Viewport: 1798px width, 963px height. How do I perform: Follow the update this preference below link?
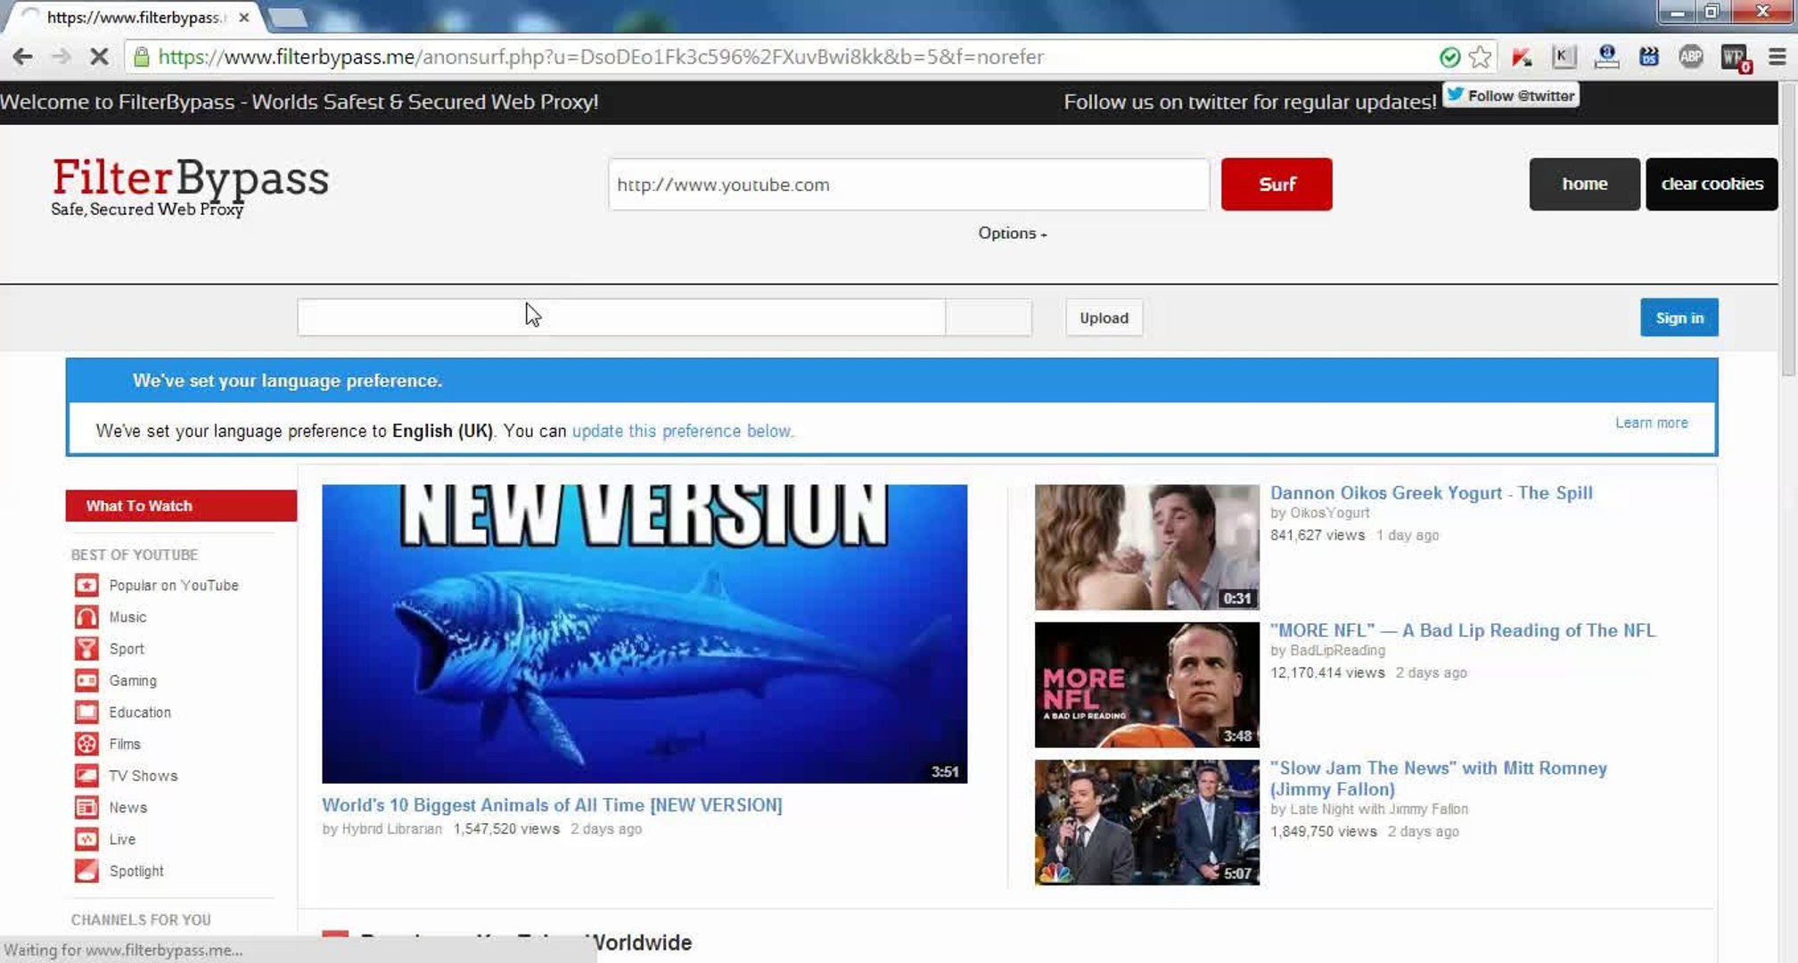tap(682, 431)
